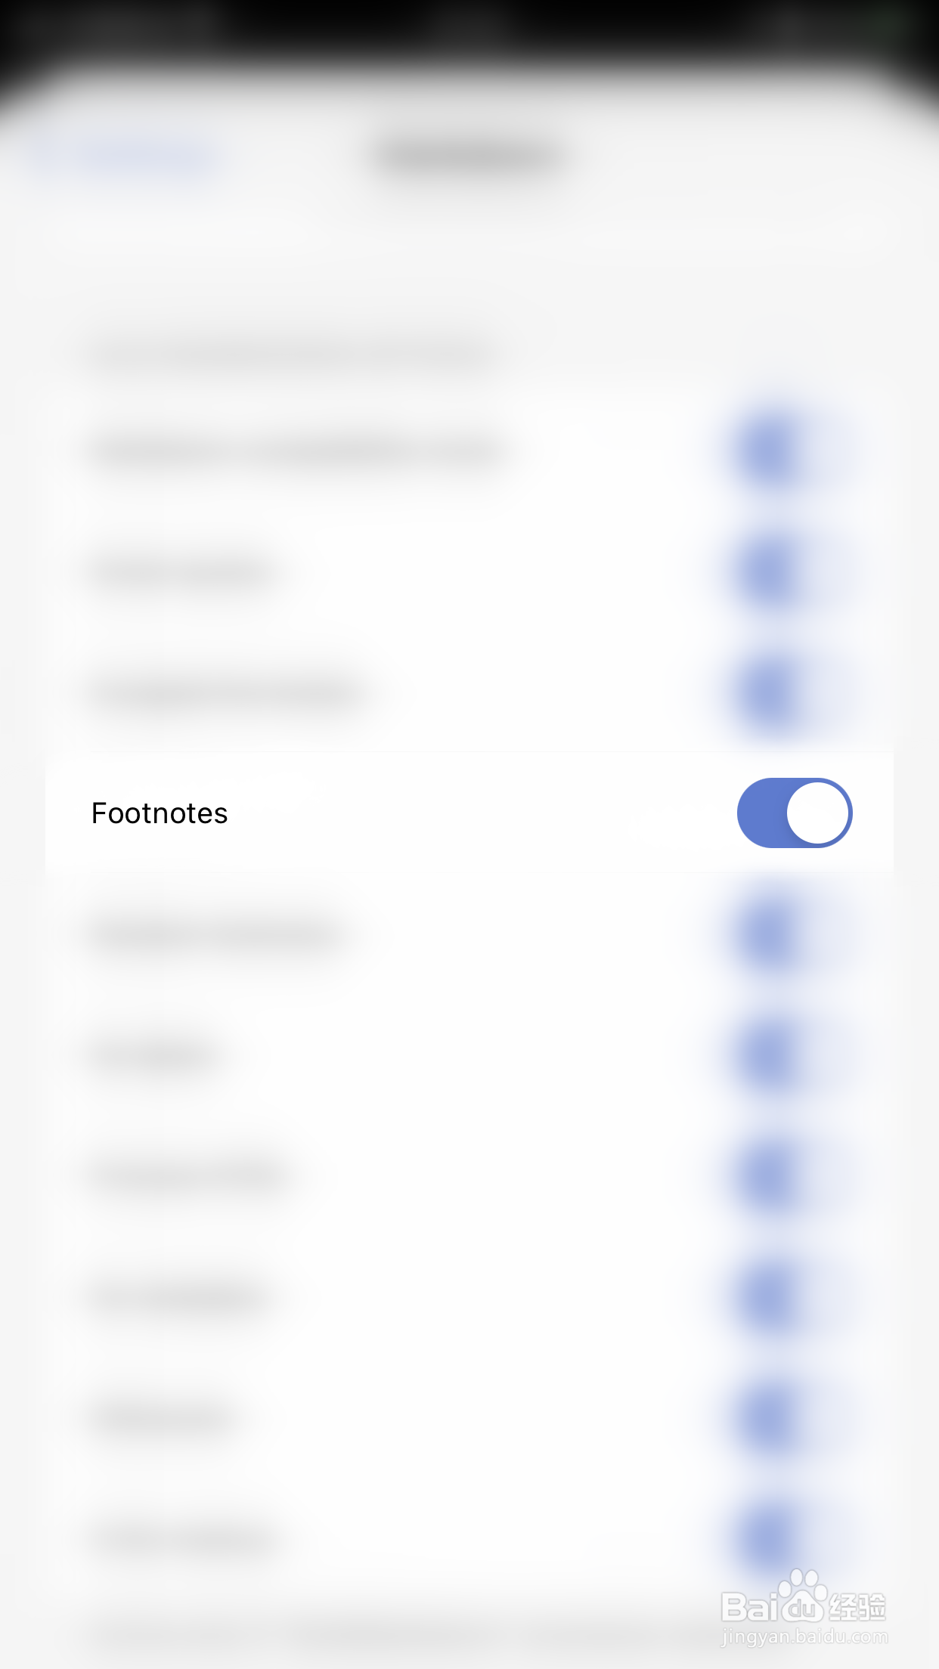Tap the blurred label two rows above Footnotes
Image resolution: width=939 pixels, height=1669 pixels.
click(x=181, y=573)
